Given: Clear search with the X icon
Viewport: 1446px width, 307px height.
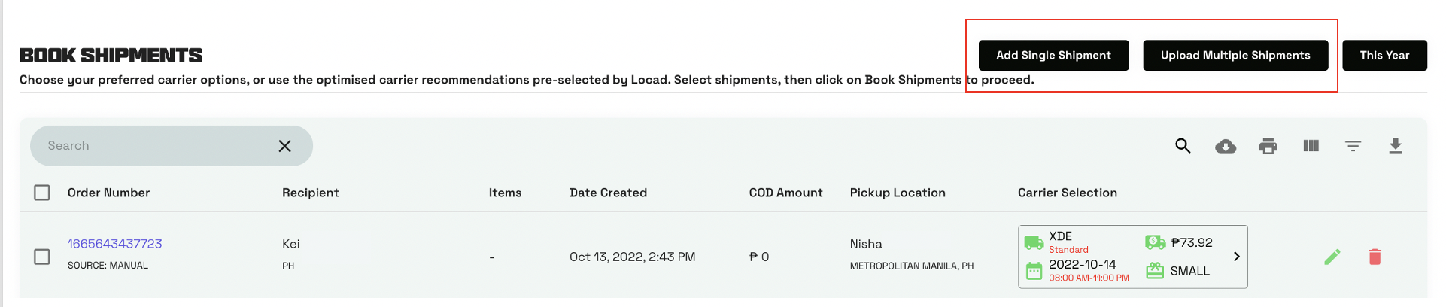Looking at the screenshot, I should pos(284,146).
